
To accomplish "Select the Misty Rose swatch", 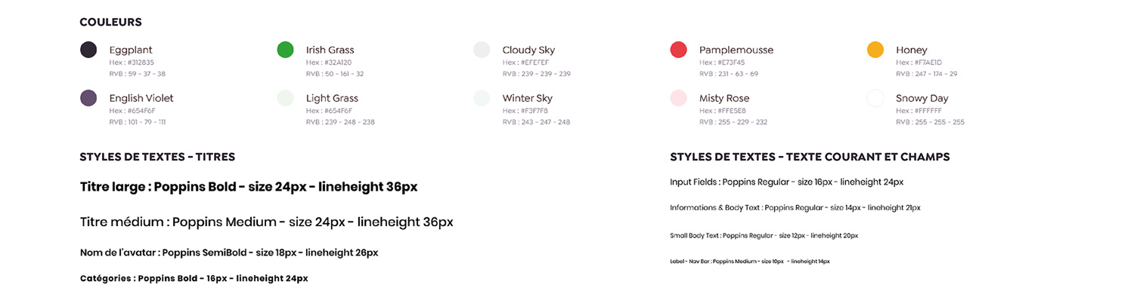I will coord(678,98).
